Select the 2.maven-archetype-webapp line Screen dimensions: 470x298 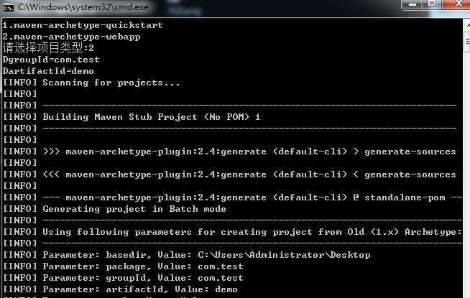pos(71,37)
